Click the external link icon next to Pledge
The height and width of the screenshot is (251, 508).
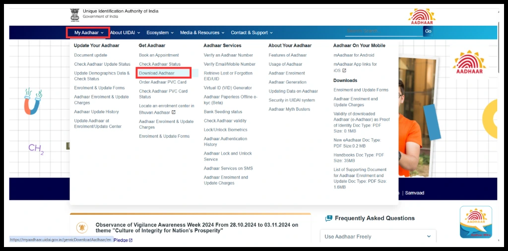click(130, 240)
